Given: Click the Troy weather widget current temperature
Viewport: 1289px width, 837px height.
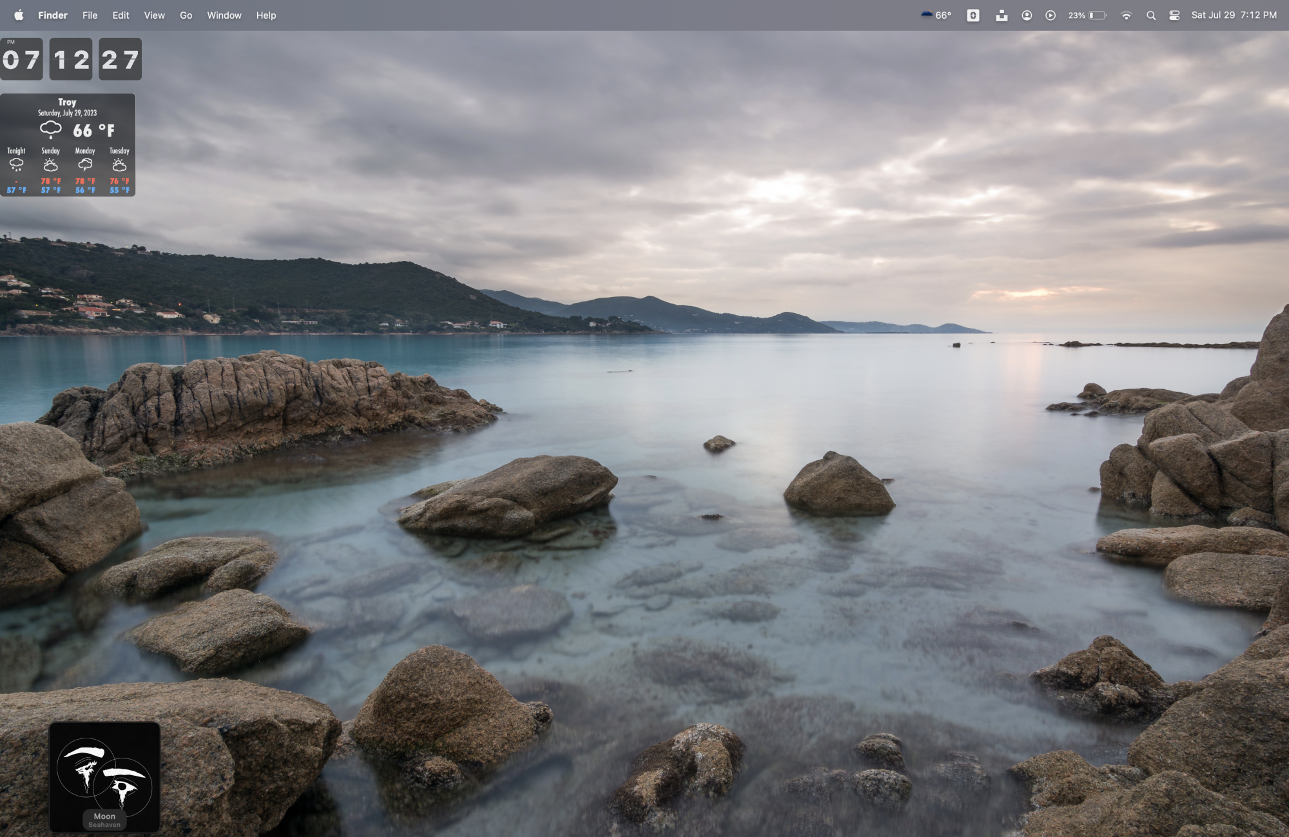Looking at the screenshot, I should click(93, 131).
